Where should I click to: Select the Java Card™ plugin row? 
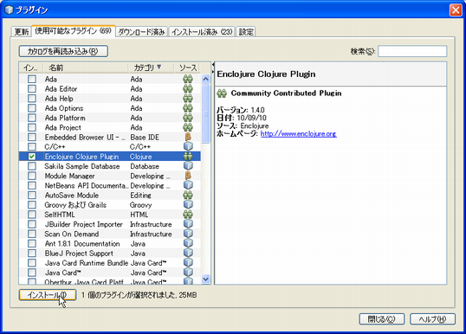click(x=110, y=273)
